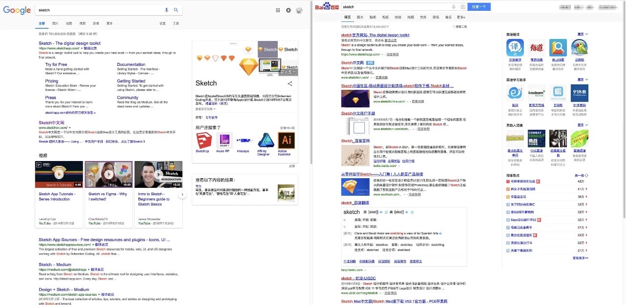
Task: Open Baidu 更多 tab dropdown
Action: click(x=461, y=18)
